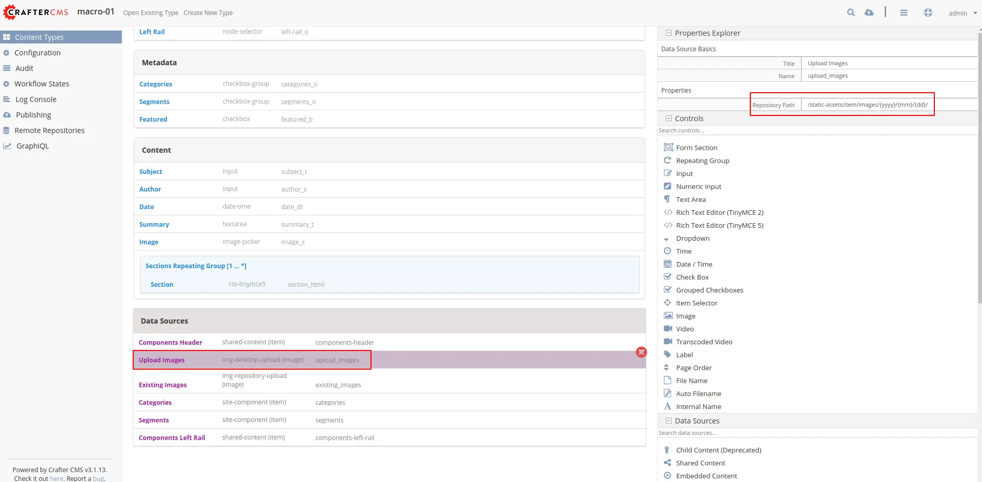Go to Remote Repositories in sidebar
982x482 pixels.
coord(49,130)
